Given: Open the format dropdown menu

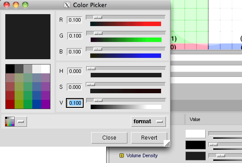Looking at the screenshot, I should pos(149,121).
